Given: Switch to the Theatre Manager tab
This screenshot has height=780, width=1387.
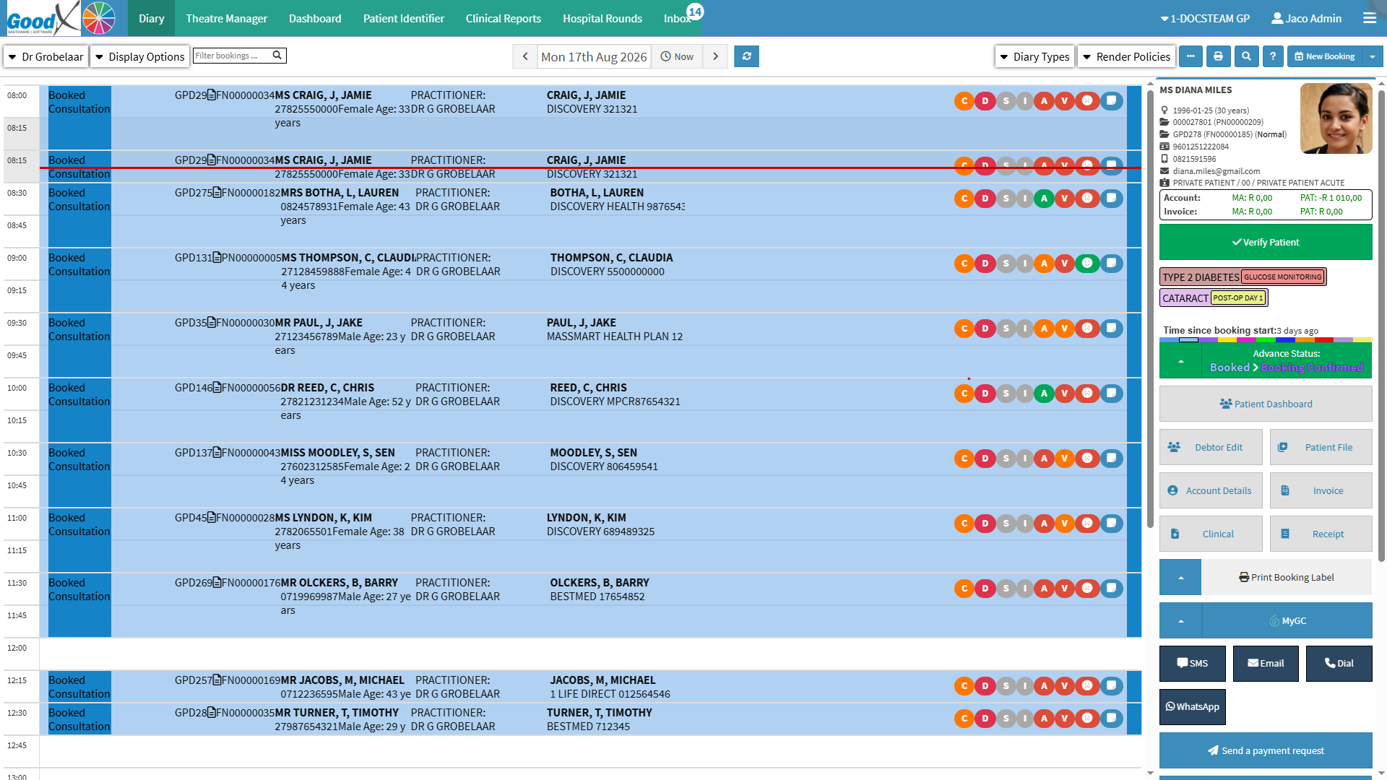Looking at the screenshot, I should [226, 18].
